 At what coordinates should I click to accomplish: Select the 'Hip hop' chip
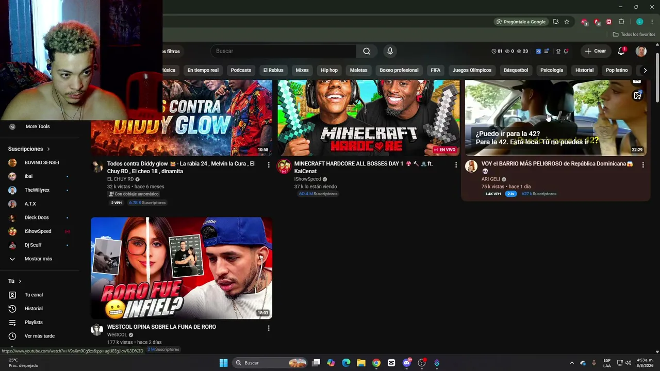(329, 70)
